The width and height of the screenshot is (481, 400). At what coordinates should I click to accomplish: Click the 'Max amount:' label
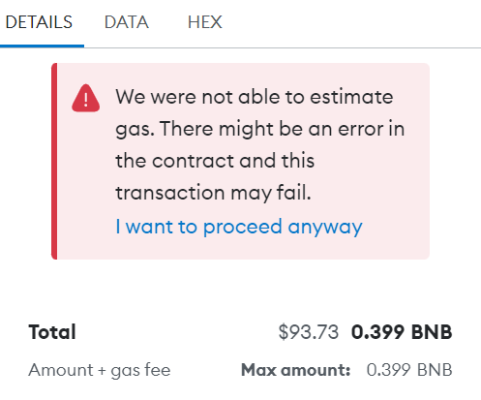[296, 370]
